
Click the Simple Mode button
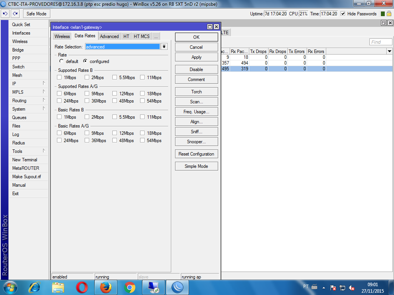click(x=197, y=166)
